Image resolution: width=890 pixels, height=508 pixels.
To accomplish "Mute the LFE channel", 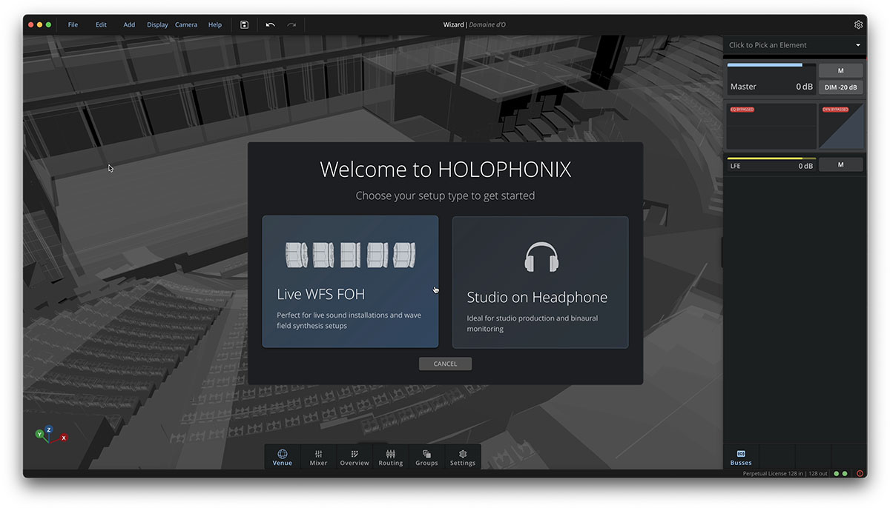I will pyautogui.click(x=841, y=164).
